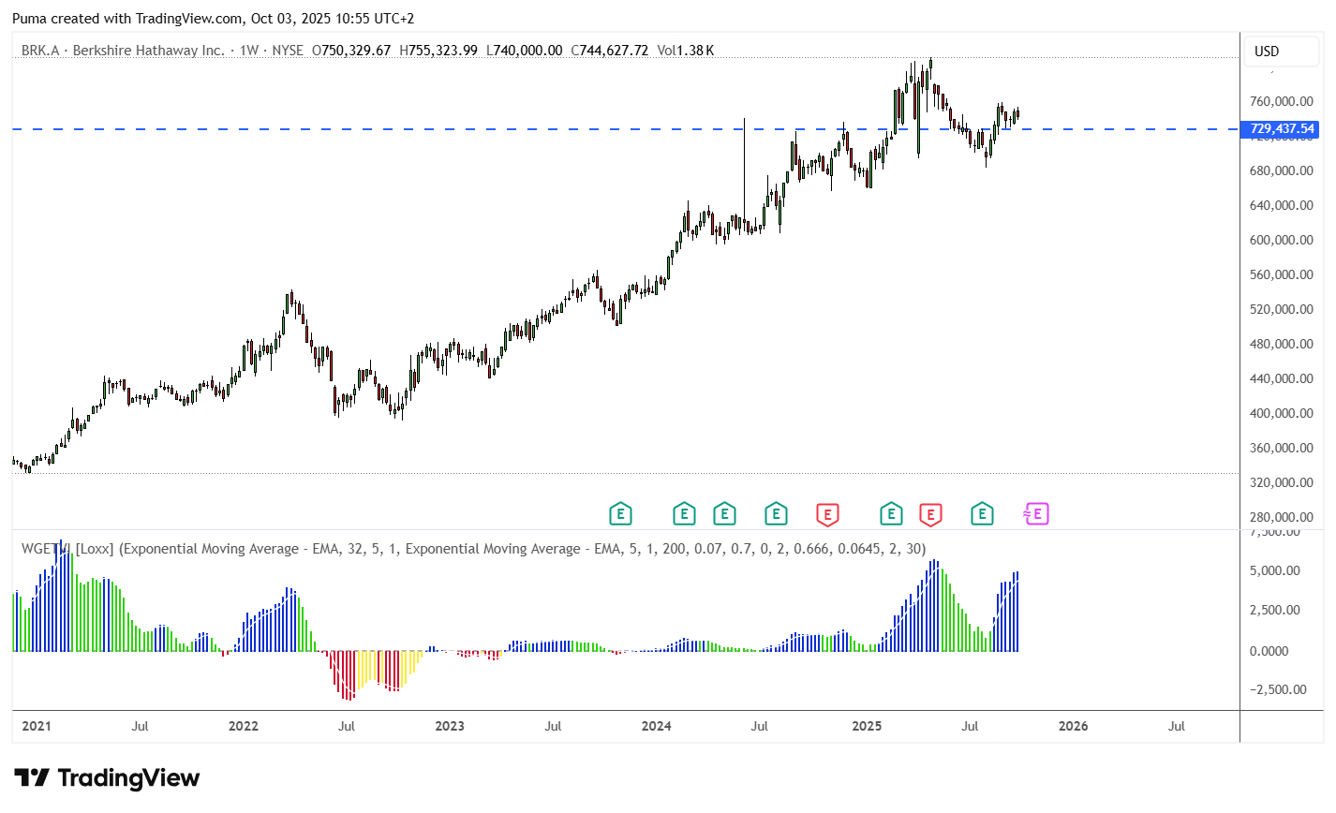
Task: Click the purple upcoming earnings marker
Action: [x=1036, y=513]
